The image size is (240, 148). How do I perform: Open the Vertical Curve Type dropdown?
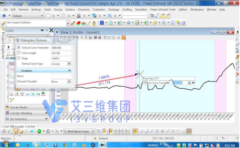pyautogui.click(x=69, y=63)
